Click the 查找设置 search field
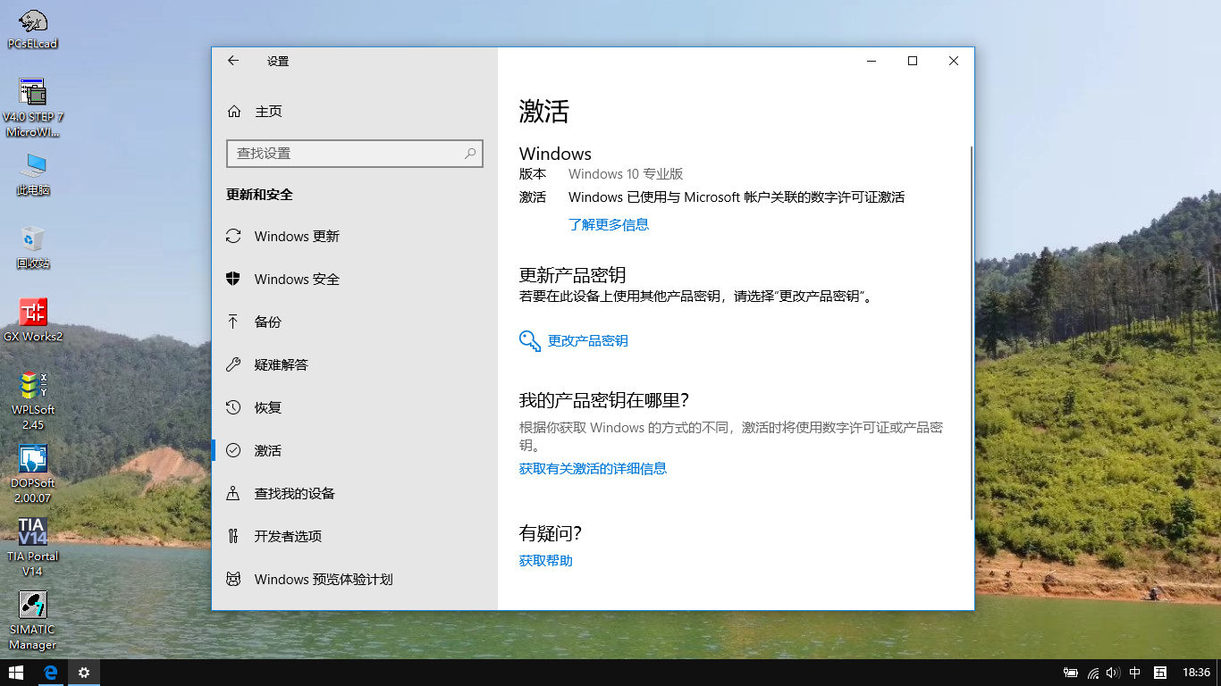The width and height of the screenshot is (1221, 686). (349, 154)
